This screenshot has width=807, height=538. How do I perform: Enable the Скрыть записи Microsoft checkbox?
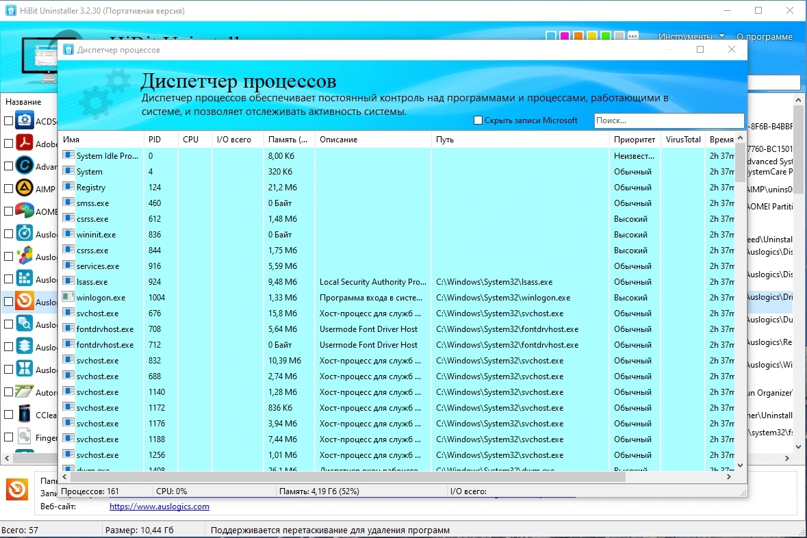tap(478, 120)
